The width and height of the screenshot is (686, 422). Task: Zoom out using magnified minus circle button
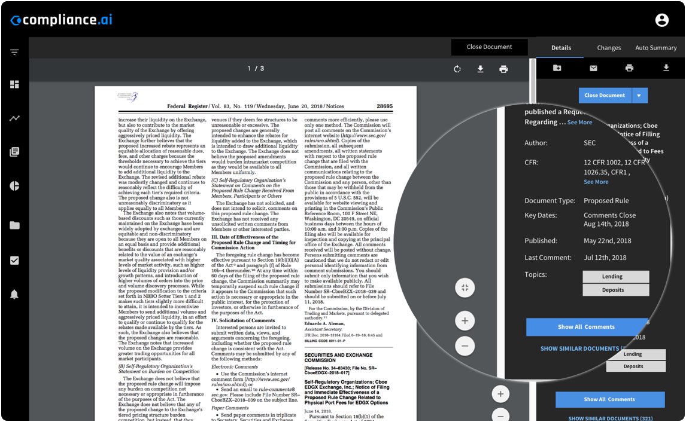click(465, 346)
